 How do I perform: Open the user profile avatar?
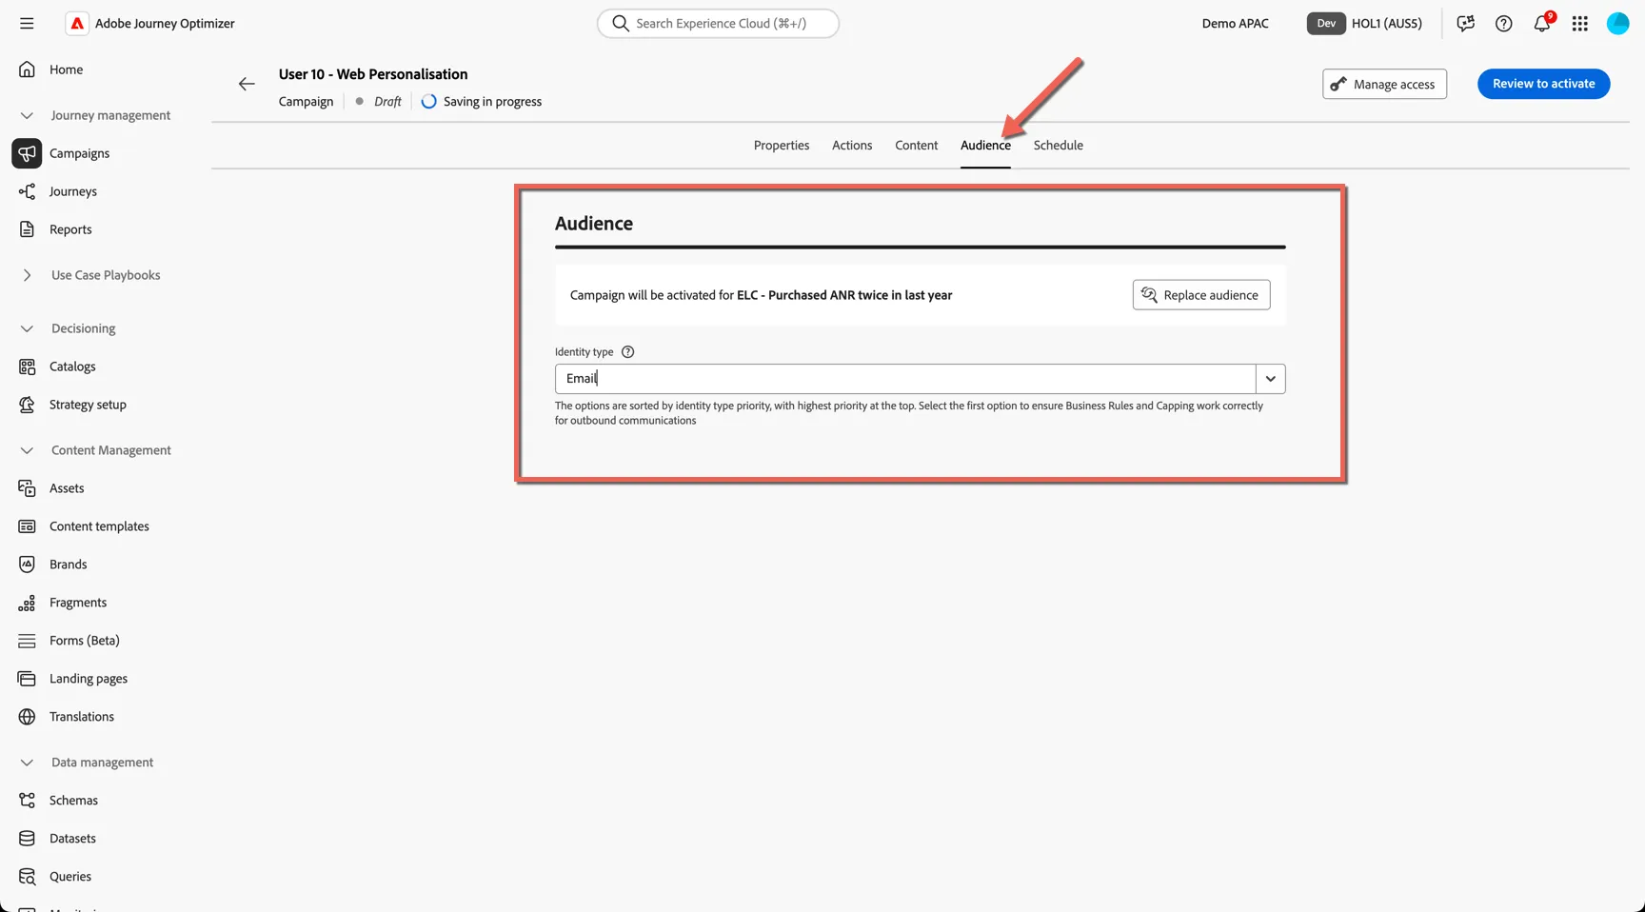coord(1617,23)
